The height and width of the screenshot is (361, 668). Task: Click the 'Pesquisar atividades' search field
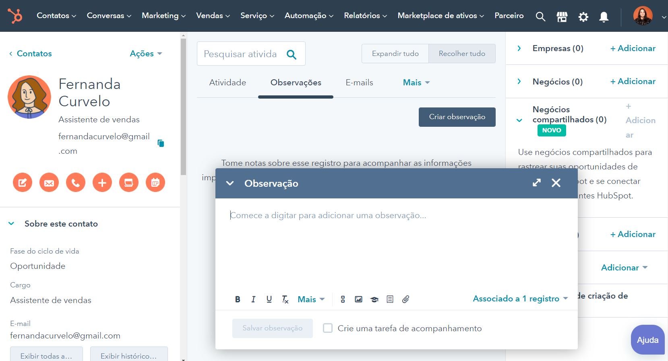(x=241, y=54)
